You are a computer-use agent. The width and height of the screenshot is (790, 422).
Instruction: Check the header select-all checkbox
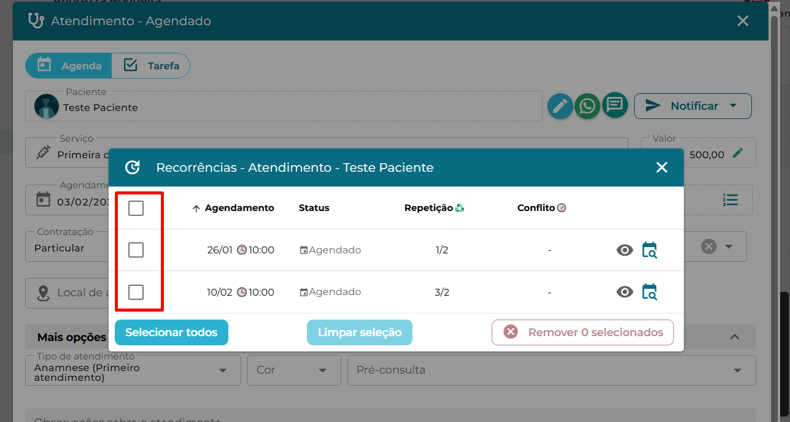click(136, 209)
